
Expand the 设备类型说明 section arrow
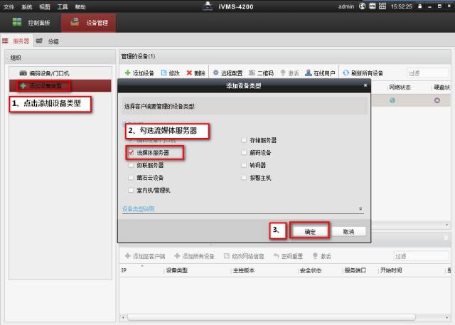pos(360,209)
